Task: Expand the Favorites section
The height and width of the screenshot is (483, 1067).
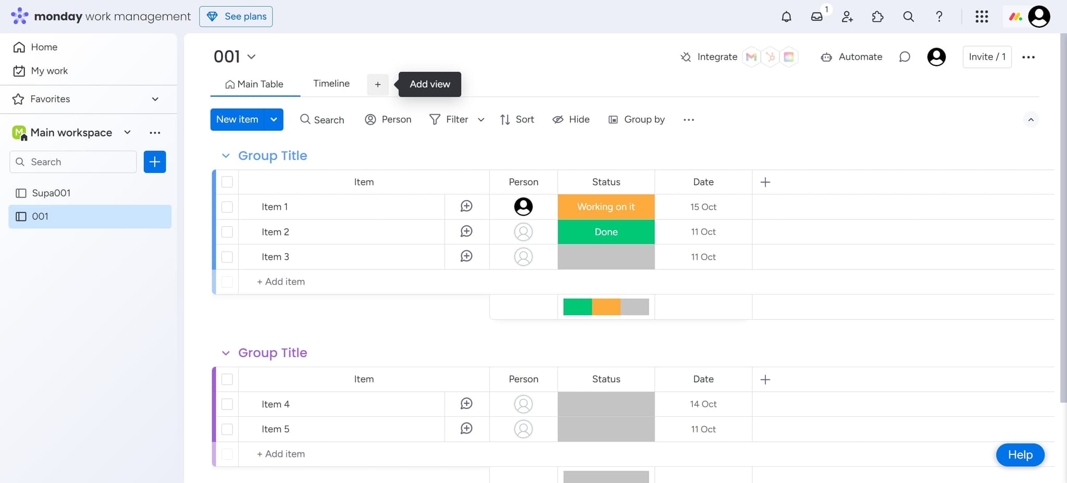Action: [155, 99]
